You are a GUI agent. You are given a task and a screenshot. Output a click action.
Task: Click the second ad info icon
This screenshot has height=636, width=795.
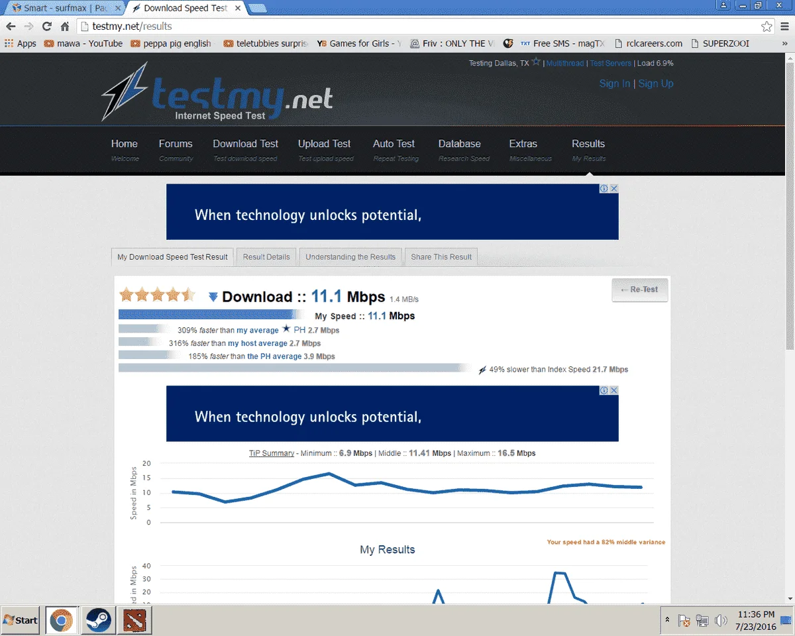tap(604, 390)
